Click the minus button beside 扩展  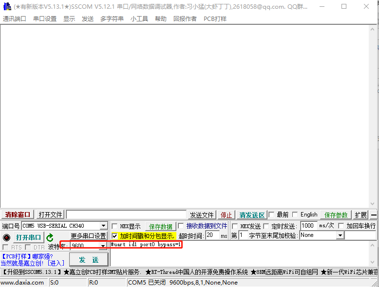tap(374, 215)
